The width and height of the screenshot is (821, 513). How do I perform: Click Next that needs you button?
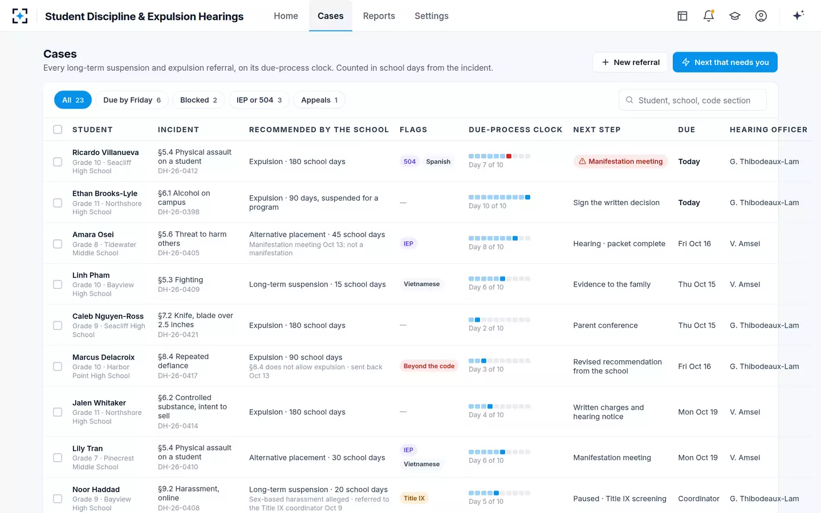click(725, 62)
